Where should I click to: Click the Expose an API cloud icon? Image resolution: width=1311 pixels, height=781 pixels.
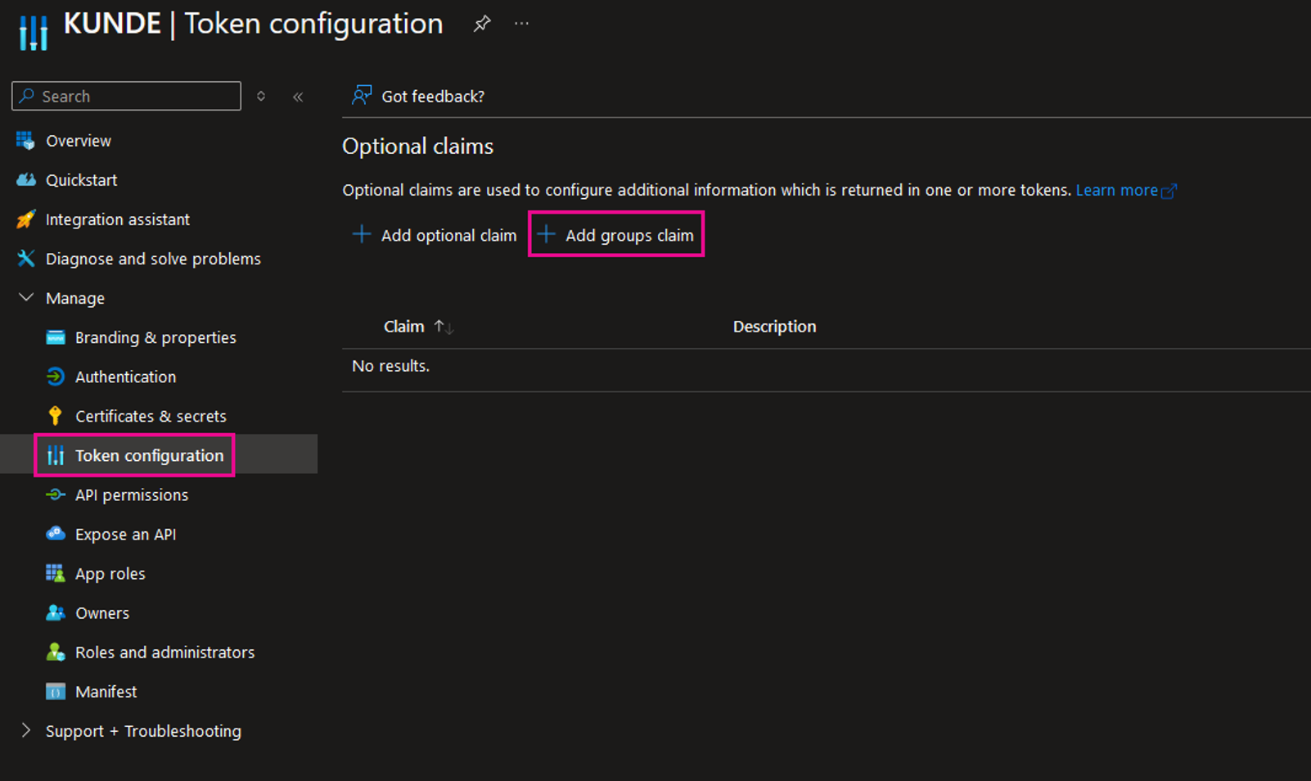(55, 534)
